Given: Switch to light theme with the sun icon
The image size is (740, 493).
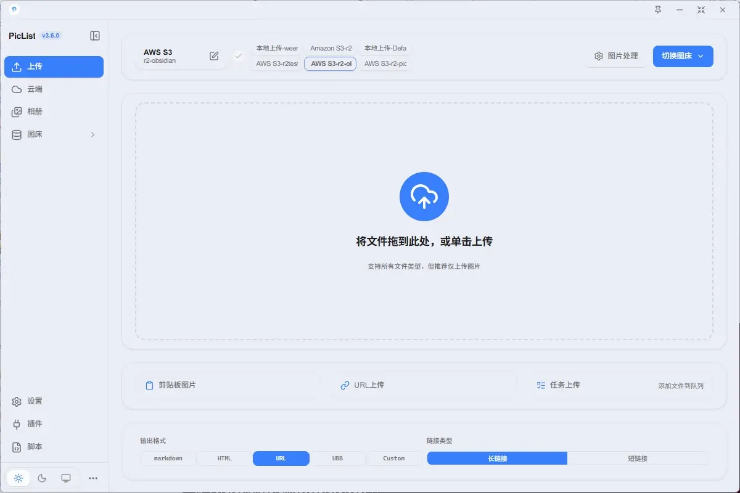Looking at the screenshot, I should 18,478.
